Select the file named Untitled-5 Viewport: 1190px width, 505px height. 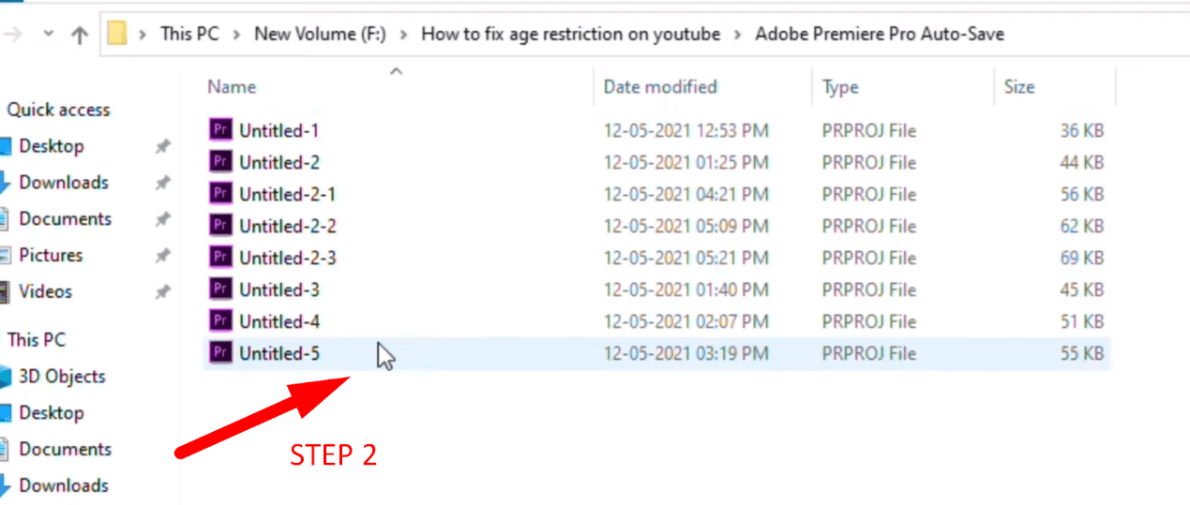point(279,353)
